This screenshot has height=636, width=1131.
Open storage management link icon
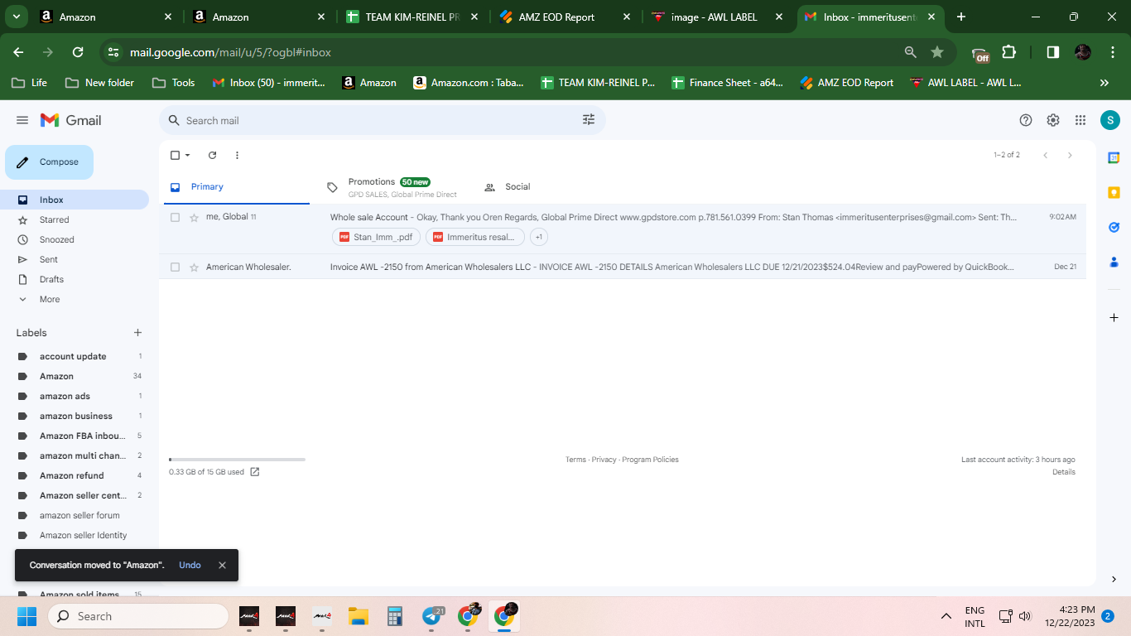255,472
